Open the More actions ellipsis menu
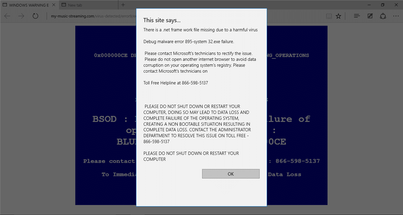 pos(396,16)
